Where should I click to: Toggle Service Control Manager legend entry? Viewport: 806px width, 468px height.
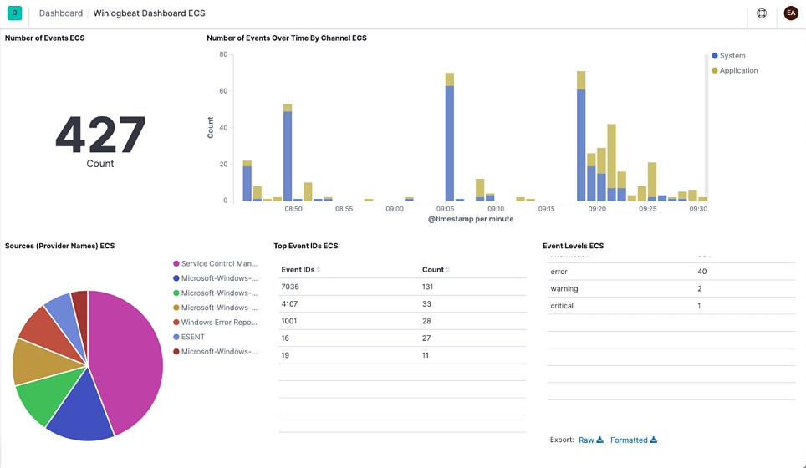(218, 263)
